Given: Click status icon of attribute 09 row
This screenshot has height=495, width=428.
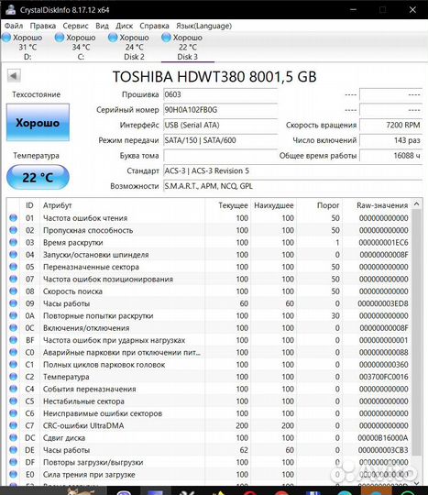Looking at the screenshot, I should click(x=13, y=303).
